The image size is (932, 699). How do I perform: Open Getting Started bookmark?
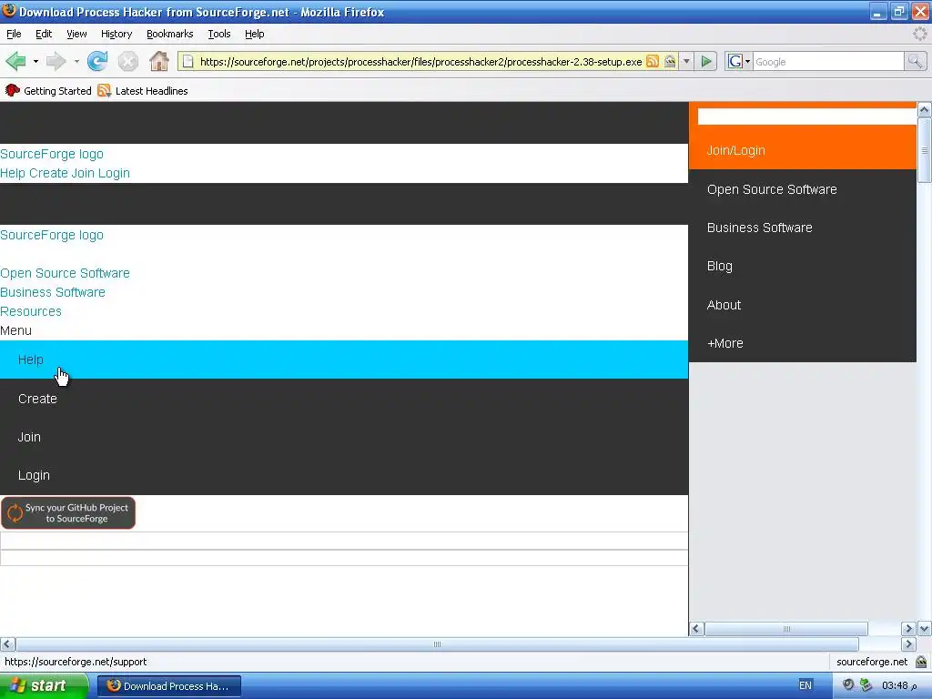[48, 91]
